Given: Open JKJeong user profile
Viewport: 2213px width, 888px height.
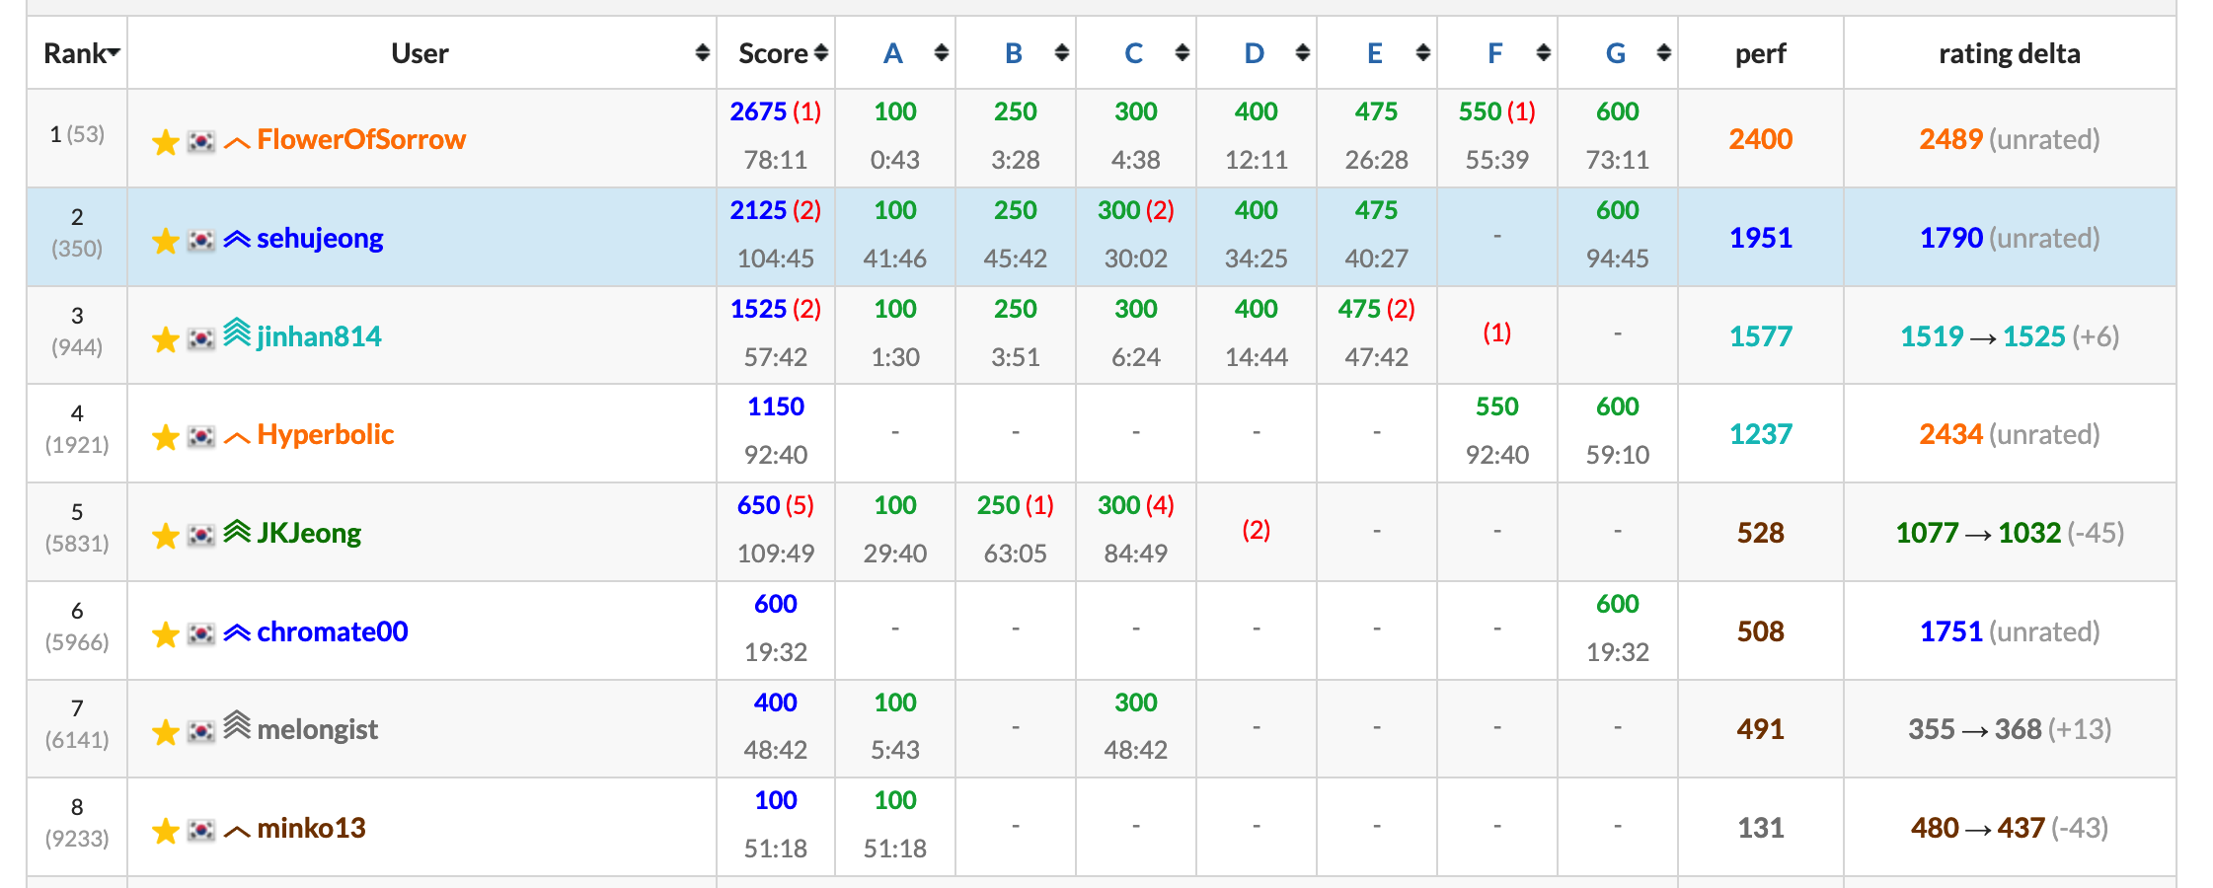Looking at the screenshot, I should click(309, 534).
